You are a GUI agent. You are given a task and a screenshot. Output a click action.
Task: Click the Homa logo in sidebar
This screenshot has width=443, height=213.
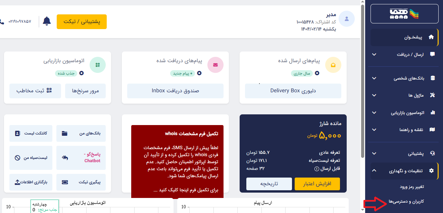click(x=404, y=13)
